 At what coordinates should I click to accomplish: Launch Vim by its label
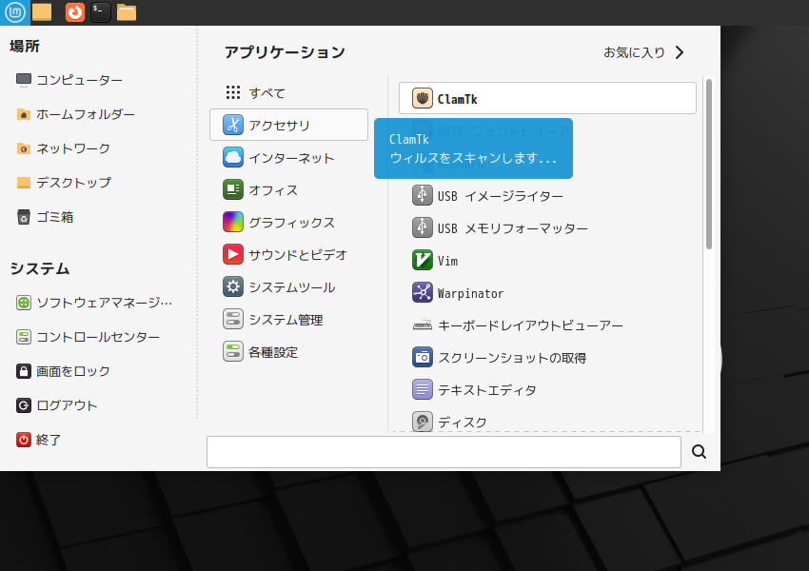448,261
